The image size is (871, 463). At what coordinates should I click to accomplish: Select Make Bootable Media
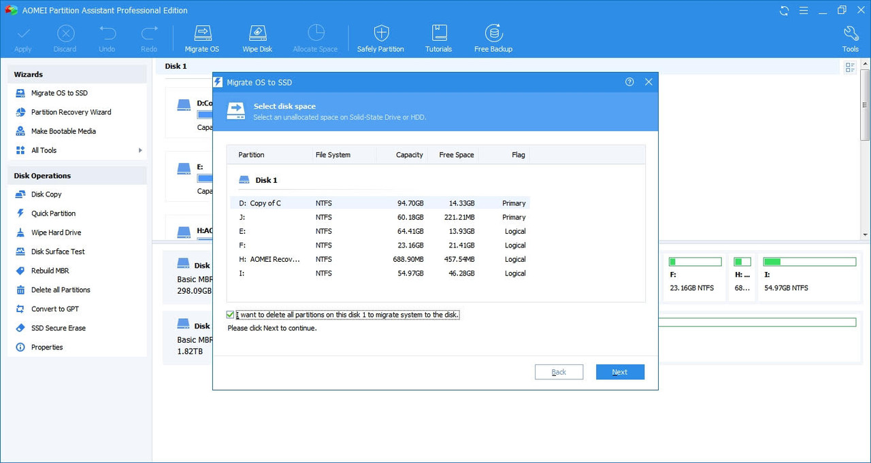tap(63, 131)
